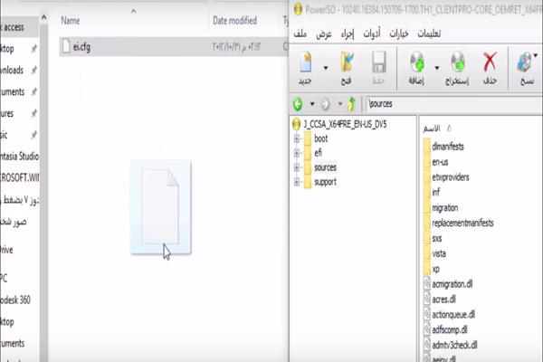
Task: Open the Options (خيارات) menu
Action: pyautogui.click(x=399, y=33)
